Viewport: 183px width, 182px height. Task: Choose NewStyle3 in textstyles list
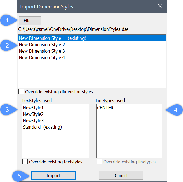[33, 121]
